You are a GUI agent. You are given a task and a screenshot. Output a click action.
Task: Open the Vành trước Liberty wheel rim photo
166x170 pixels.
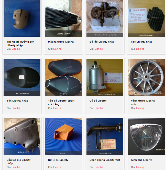tap(146, 77)
